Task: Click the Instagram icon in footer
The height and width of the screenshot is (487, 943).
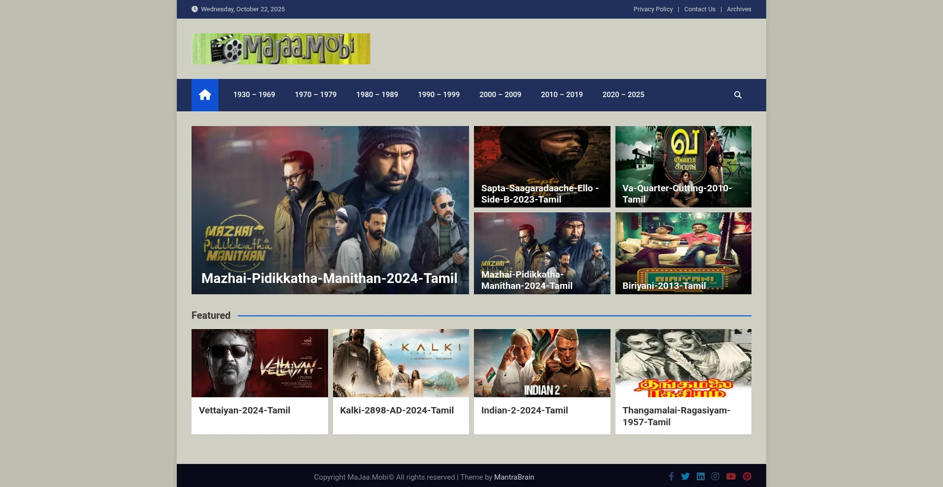Action: (715, 476)
